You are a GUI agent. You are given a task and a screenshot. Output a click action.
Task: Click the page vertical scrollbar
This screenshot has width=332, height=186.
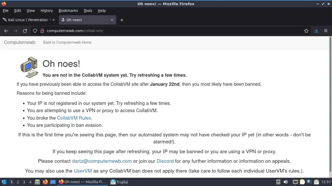[x=330, y=104]
